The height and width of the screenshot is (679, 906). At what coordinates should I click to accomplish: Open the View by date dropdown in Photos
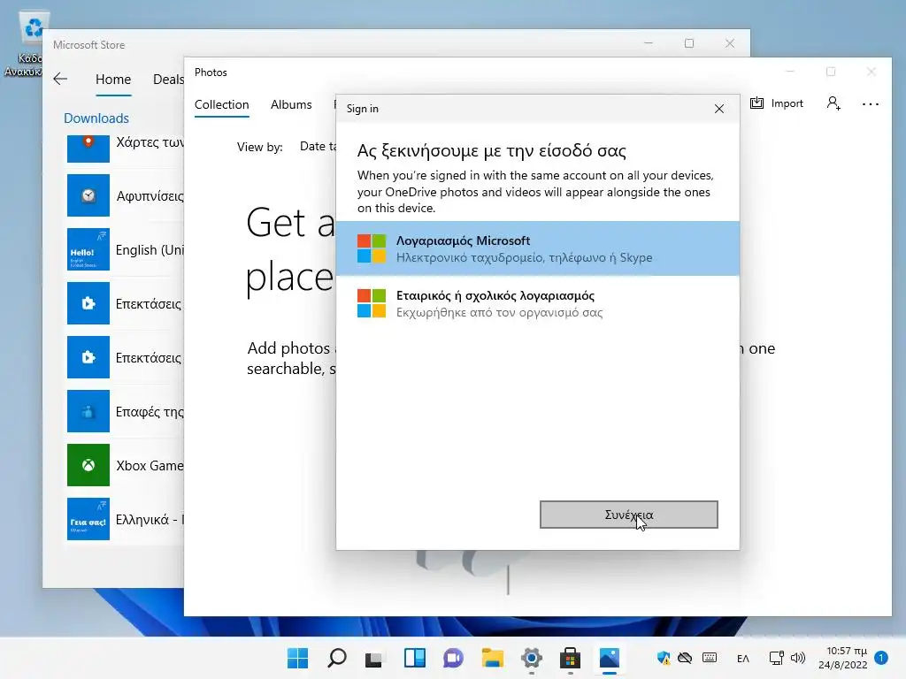318,147
